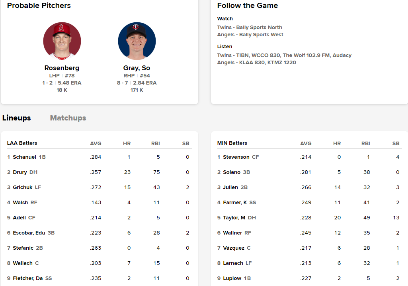
Task: Open Stevenson's player link
Action: (236, 157)
